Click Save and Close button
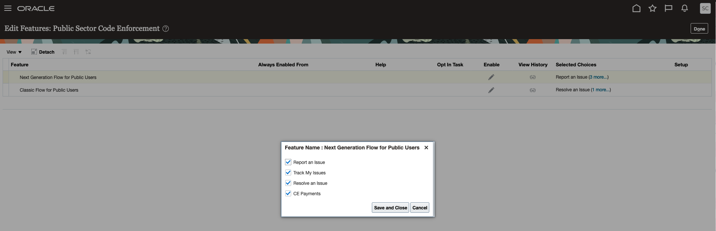The image size is (716, 231). 390,208
